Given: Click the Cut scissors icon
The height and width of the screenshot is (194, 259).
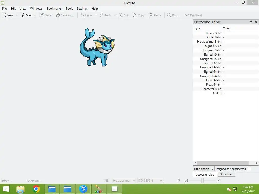Looking at the screenshot, I should 121,15.
